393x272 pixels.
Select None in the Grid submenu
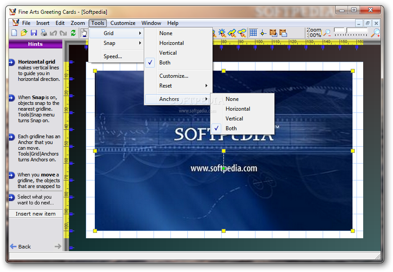(x=178, y=33)
